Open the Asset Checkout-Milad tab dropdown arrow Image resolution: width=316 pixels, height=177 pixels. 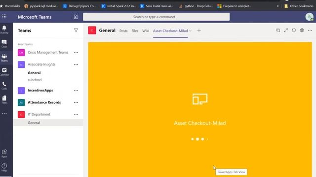(x=191, y=31)
